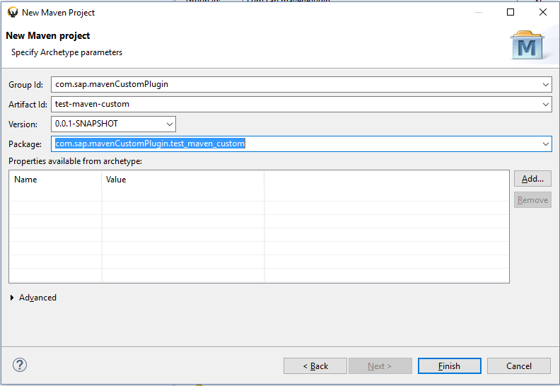Open the Group Id dropdown arrow
This screenshot has width=560, height=386.
coord(545,85)
